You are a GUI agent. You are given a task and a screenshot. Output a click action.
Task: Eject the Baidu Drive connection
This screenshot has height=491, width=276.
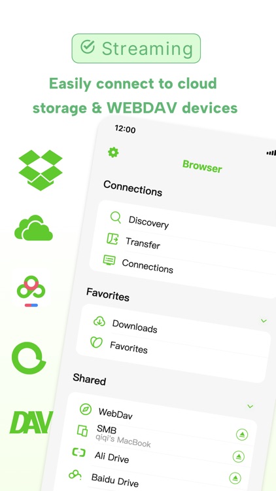tap(235, 478)
